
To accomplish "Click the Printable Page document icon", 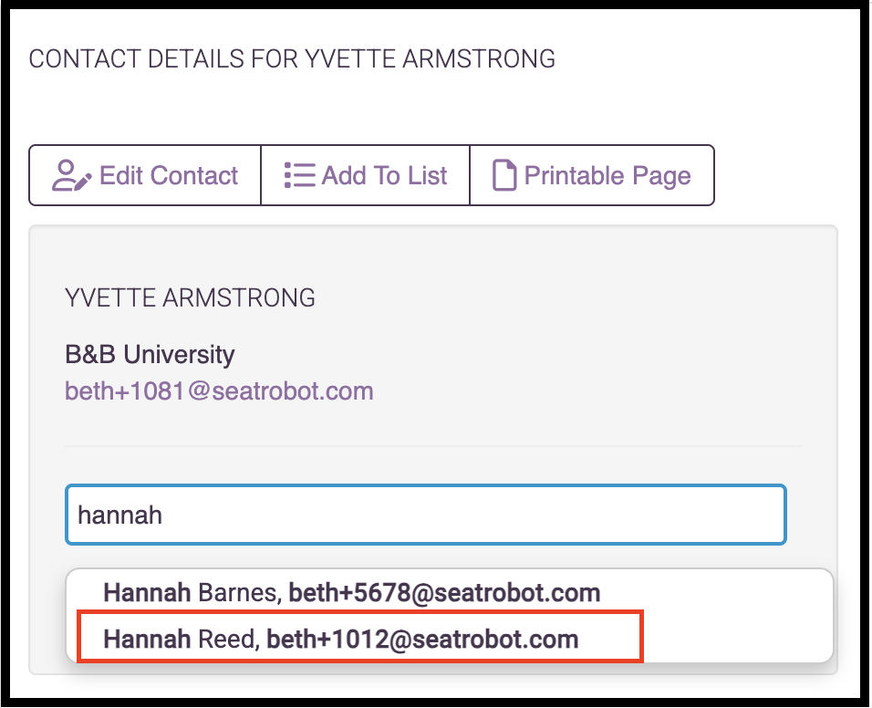I will [504, 176].
